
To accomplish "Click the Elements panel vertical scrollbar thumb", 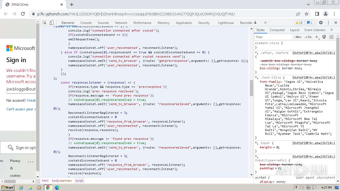I will pos(252,88).
